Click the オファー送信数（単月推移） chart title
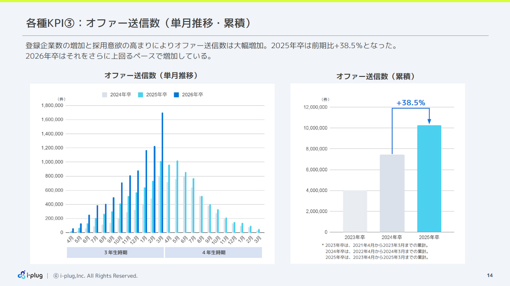 pos(151,75)
